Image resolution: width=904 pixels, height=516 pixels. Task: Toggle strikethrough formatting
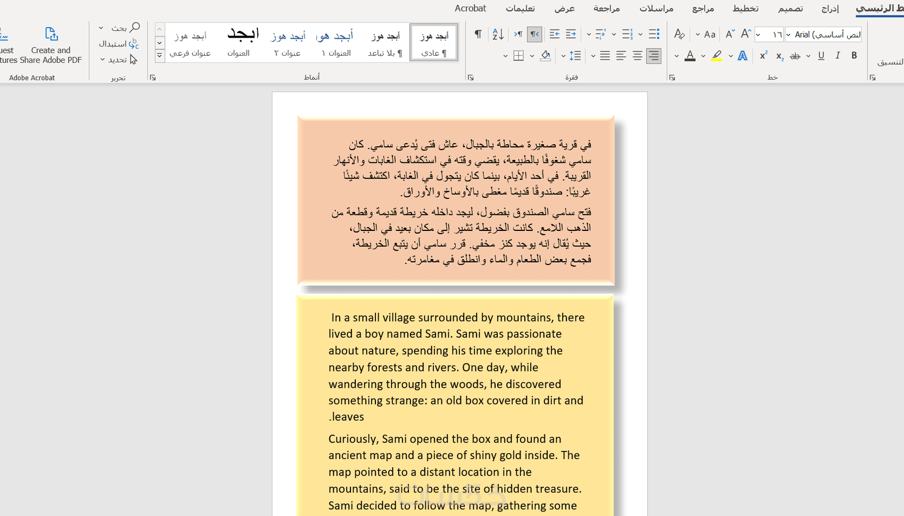click(795, 56)
